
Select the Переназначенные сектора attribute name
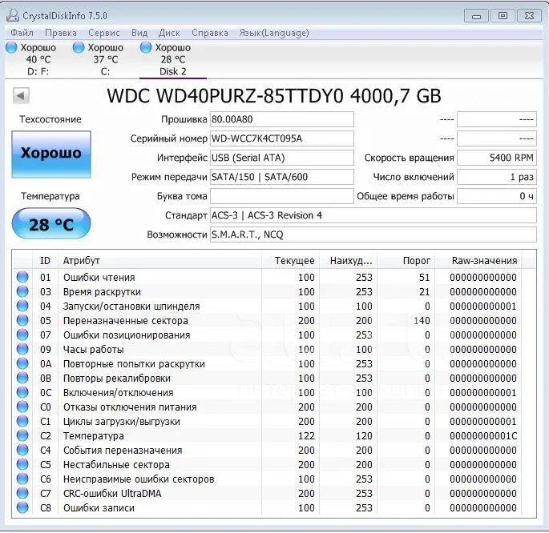pos(126,321)
